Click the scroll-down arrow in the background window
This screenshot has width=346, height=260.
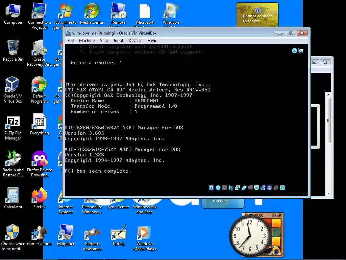(328, 193)
